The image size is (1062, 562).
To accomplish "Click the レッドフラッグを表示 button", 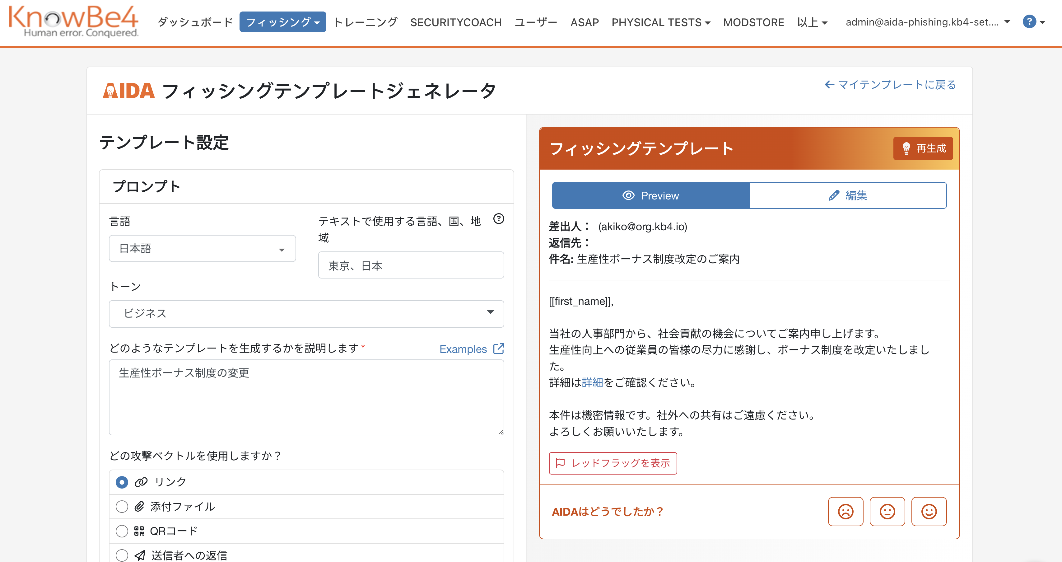I will point(613,463).
